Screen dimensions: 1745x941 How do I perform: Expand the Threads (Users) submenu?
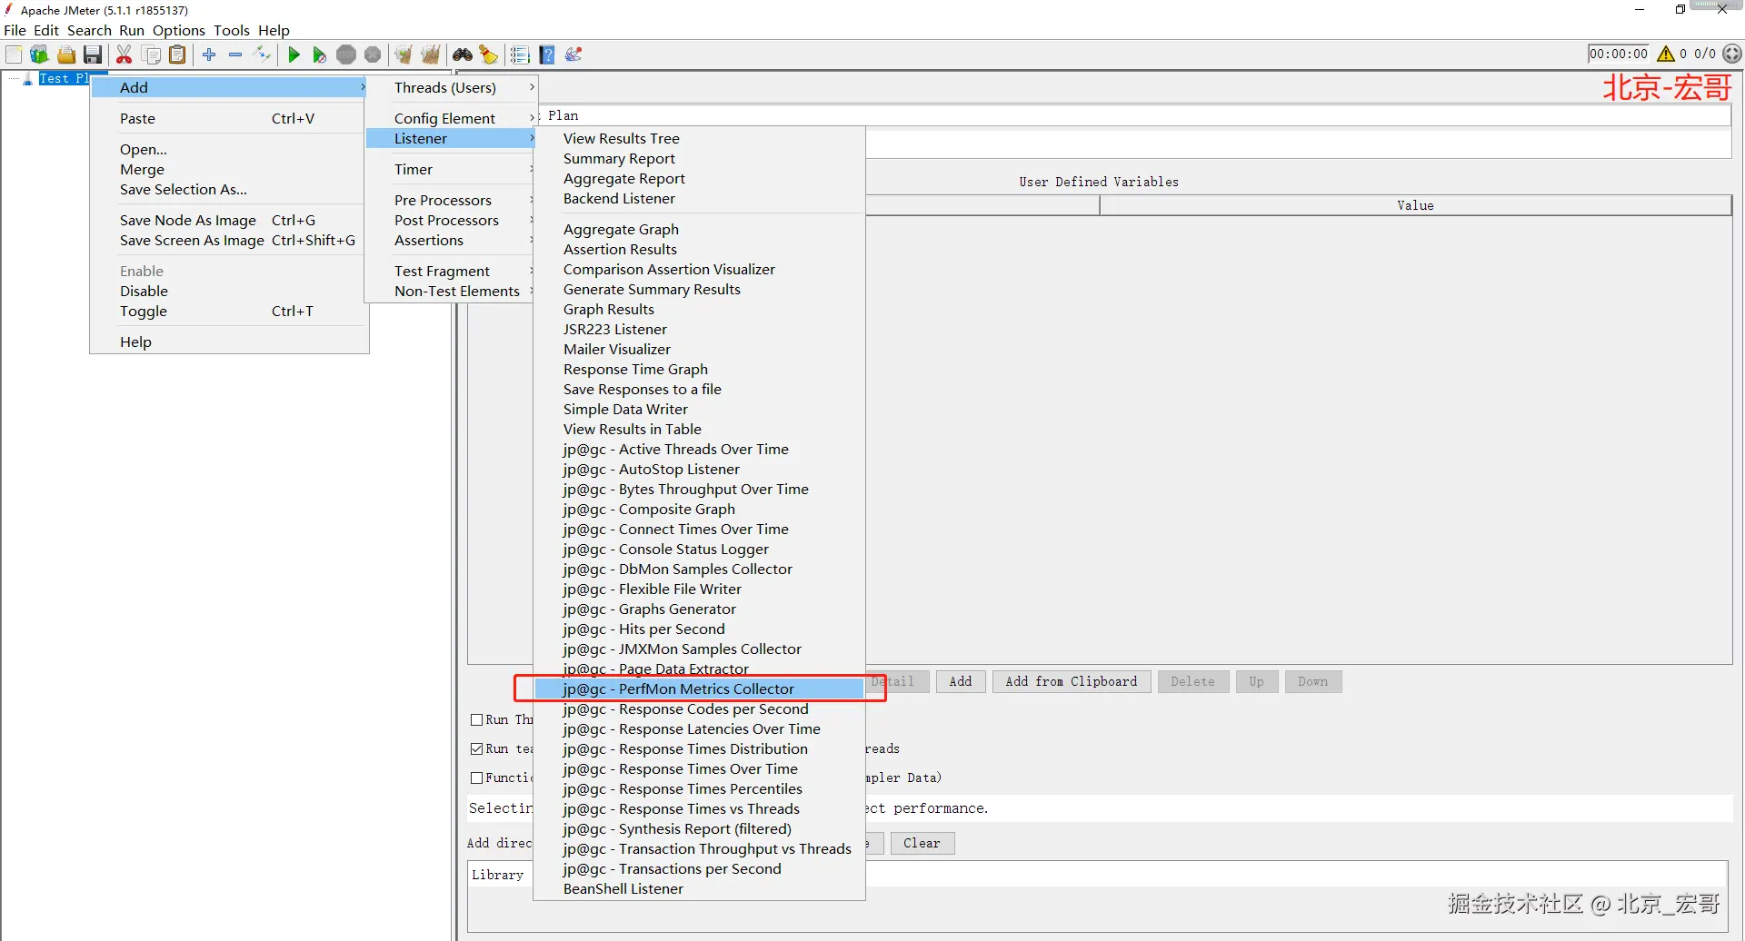click(x=452, y=87)
